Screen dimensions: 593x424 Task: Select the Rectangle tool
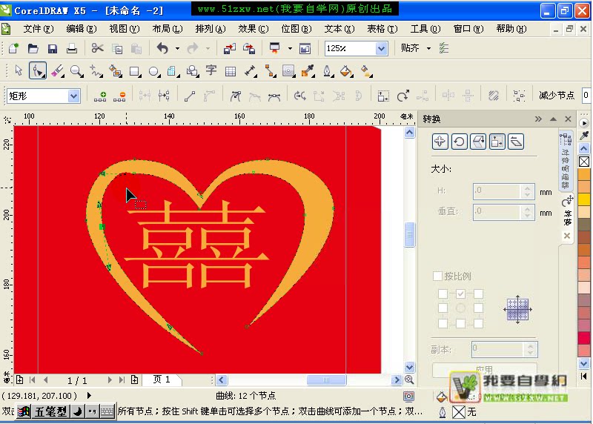(x=135, y=70)
